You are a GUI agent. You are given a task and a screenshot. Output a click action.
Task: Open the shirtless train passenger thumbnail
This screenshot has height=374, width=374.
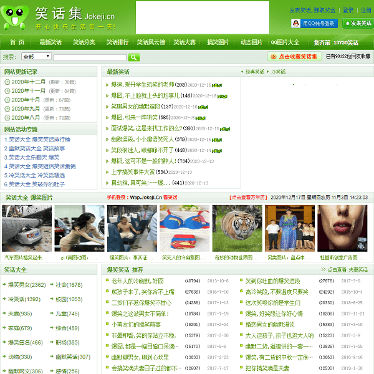click(132, 228)
